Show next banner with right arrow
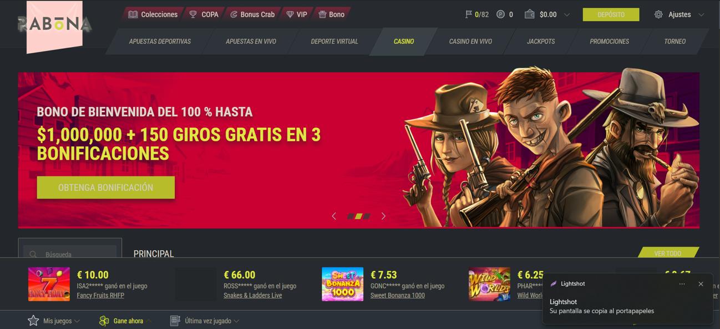Viewport: 720px width, 329px height. pyautogui.click(x=383, y=216)
